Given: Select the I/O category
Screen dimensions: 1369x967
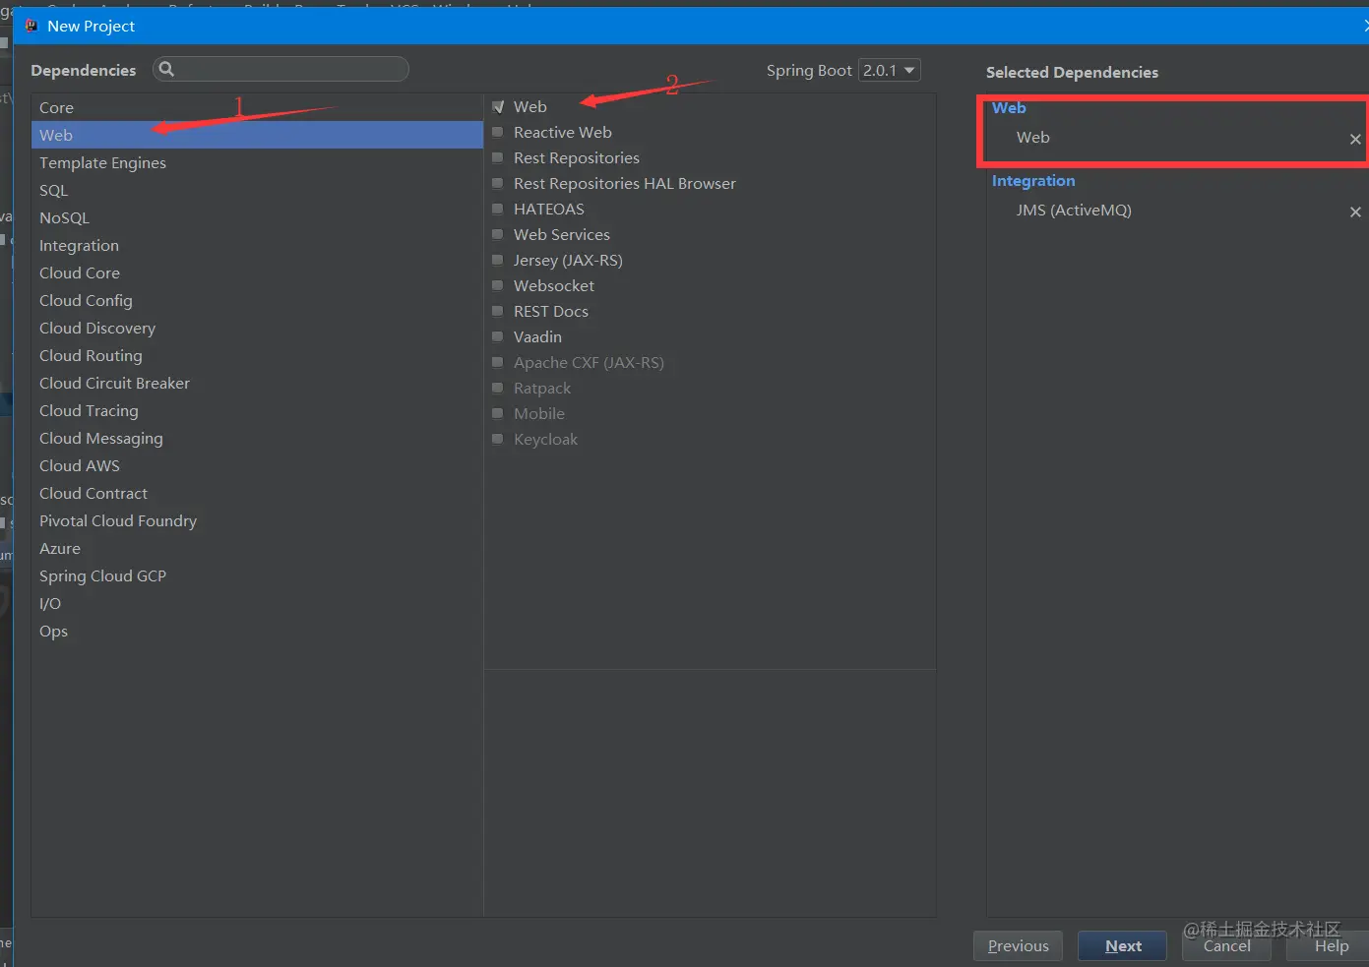Looking at the screenshot, I should pos(257,603).
